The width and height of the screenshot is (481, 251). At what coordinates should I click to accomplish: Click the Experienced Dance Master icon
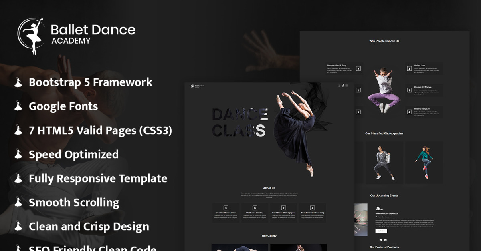[226, 208]
